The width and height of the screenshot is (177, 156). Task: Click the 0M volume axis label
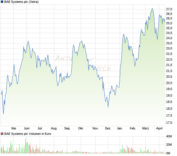(168, 153)
